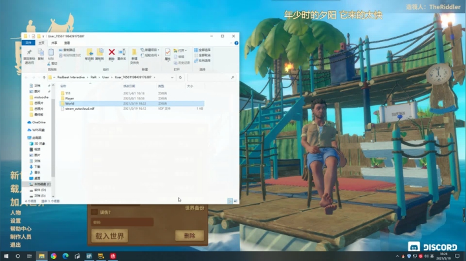The image size is (466, 261).
Task: Click the World Backup link in game panel
Action: click(x=195, y=208)
